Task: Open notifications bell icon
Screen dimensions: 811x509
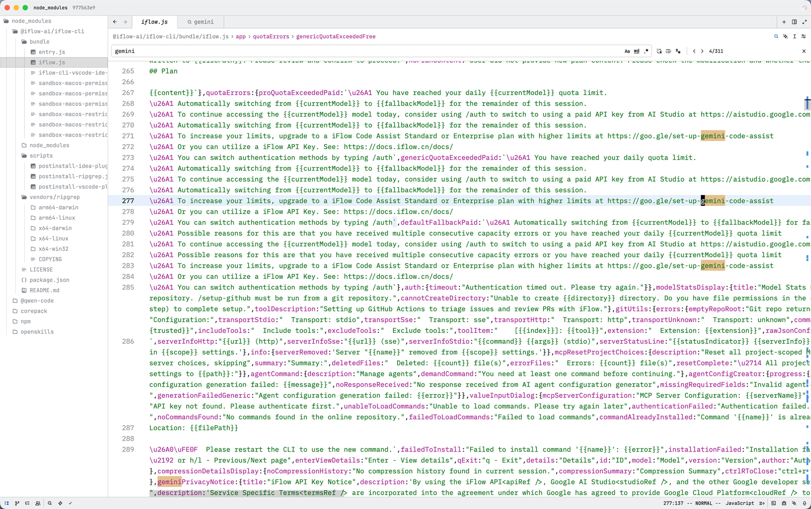Action: [804, 503]
